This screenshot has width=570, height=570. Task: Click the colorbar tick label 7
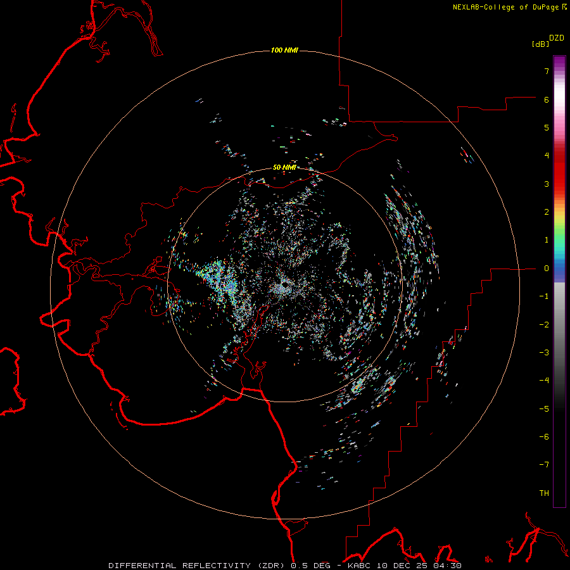[x=547, y=71]
